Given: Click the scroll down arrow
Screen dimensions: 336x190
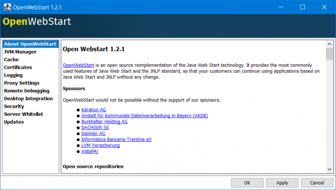Looking at the screenshot, I should point(329,169).
